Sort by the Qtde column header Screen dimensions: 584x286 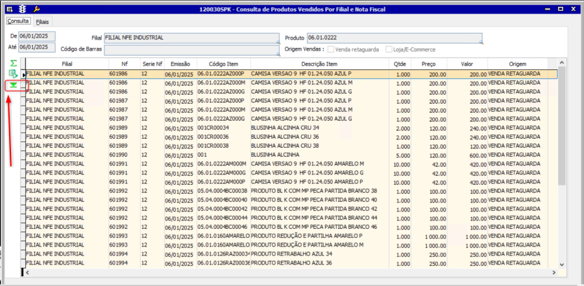tap(400, 64)
